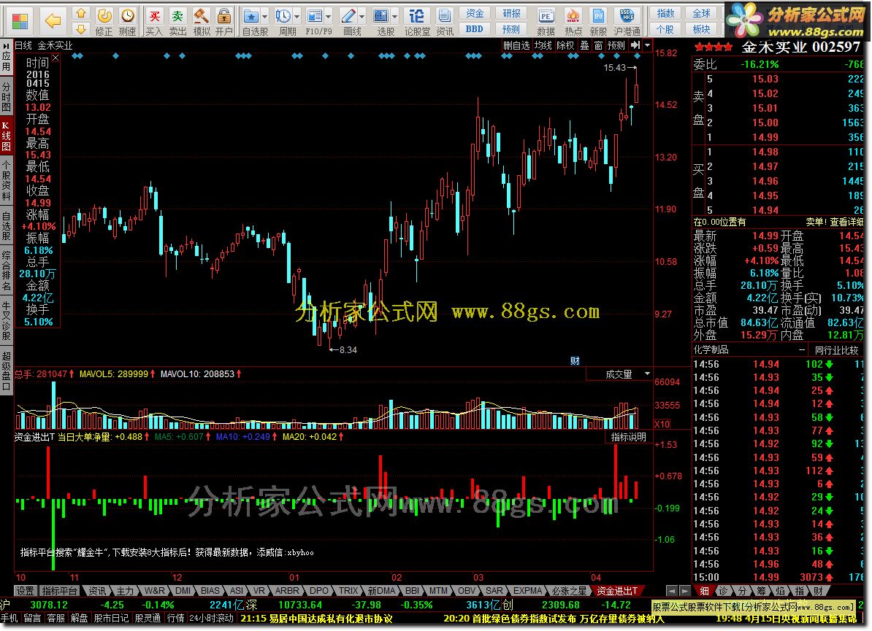Viewport: 872px width, 631px height.
Task: Click the colorful home grid icon
Action: pos(20,22)
